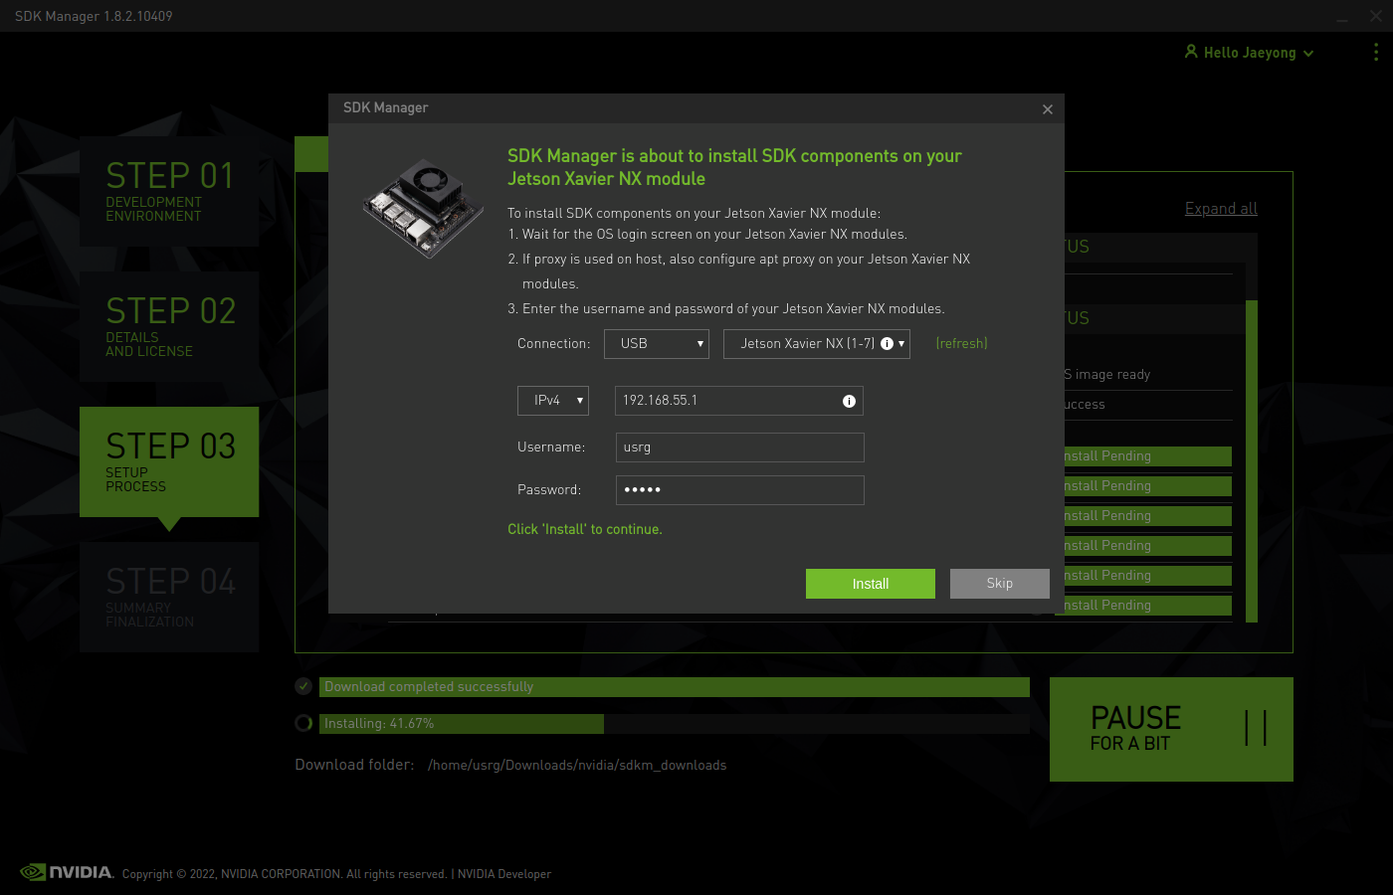This screenshot has height=895, width=1393.
Task: Click the IP address 192.168.55.1 field
Action: (x=739, y=401)
